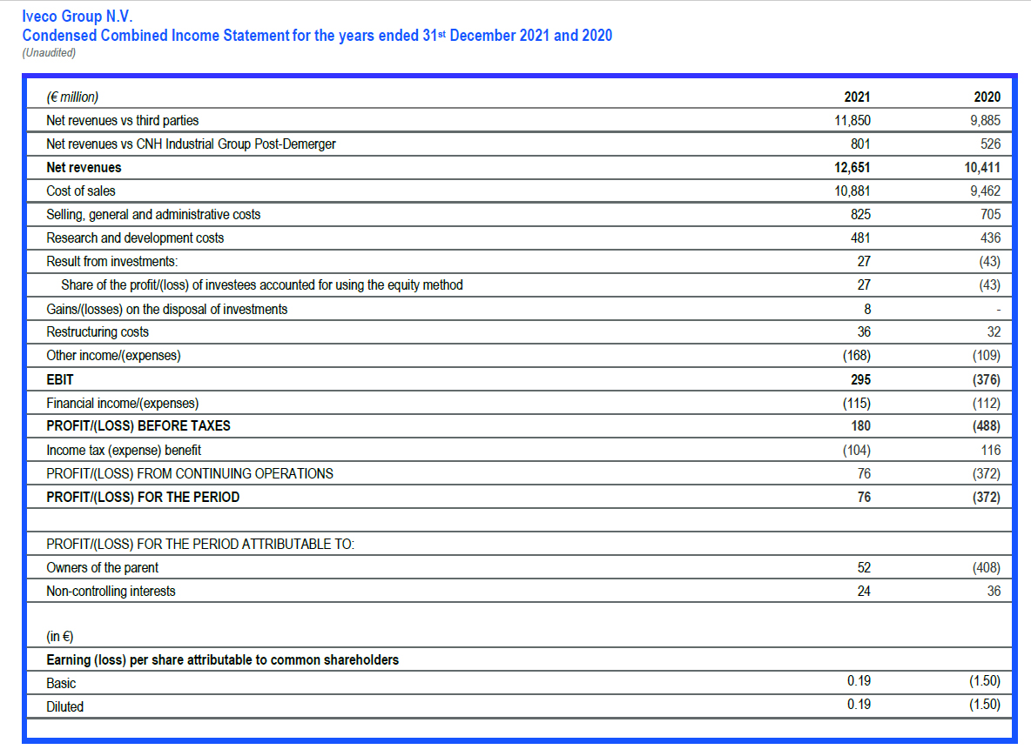Screen dimensions: 1031x756
Task: Click the value 116
Action: tap(991, 451)
